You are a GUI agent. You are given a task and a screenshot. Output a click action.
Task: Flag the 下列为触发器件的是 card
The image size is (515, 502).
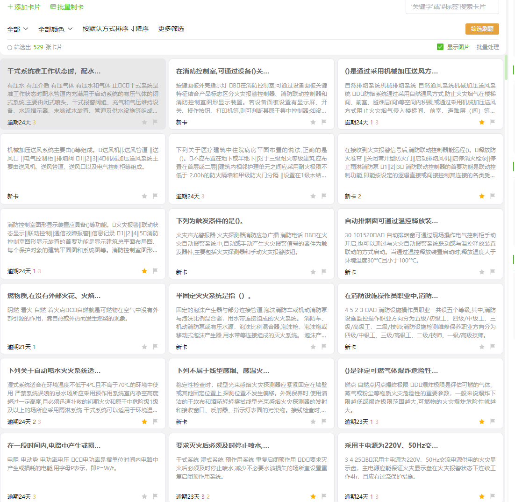(x=324, y=271)
